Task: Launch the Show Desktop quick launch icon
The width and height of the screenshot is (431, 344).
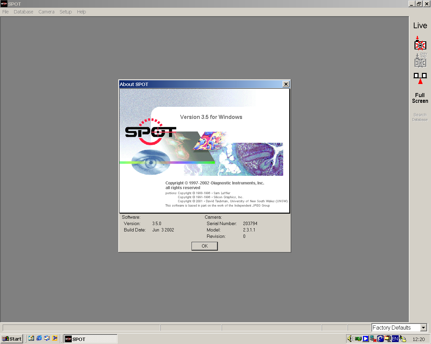Action: [31, 338]
